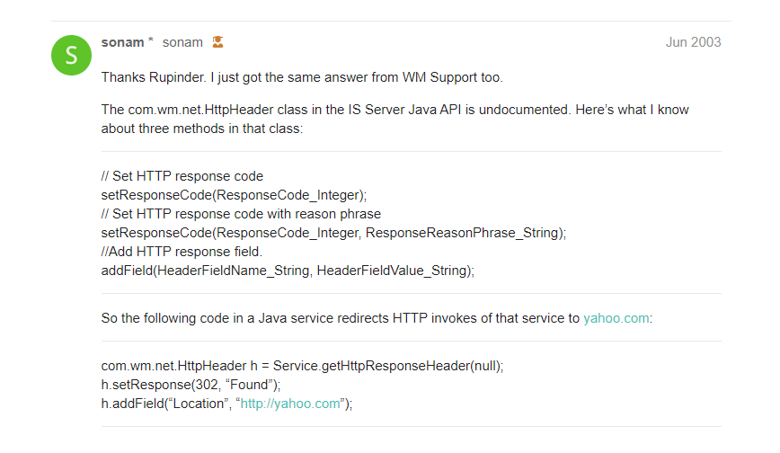Click sonam's green S avatar

tap(71, 57)
